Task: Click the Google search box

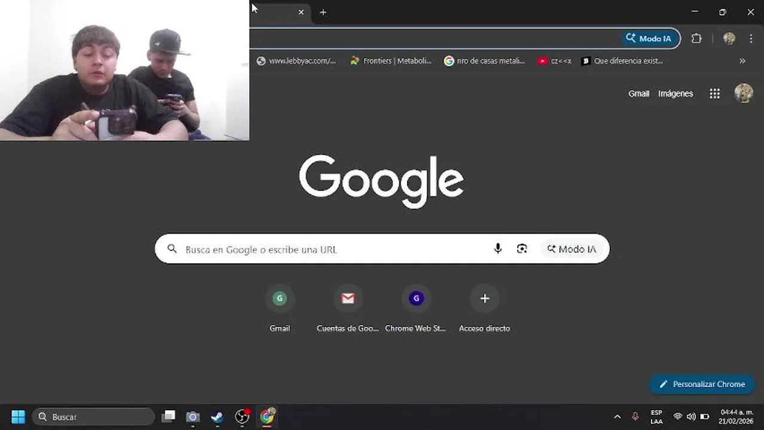Action: click(382, 249)
